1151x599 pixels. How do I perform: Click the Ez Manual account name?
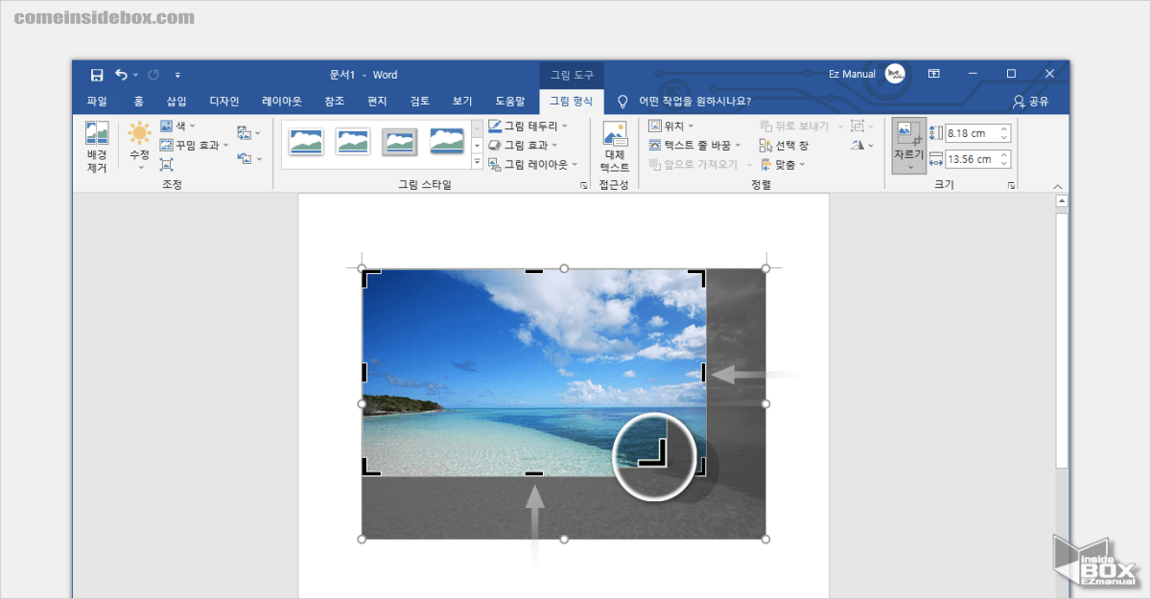[852, 75]
